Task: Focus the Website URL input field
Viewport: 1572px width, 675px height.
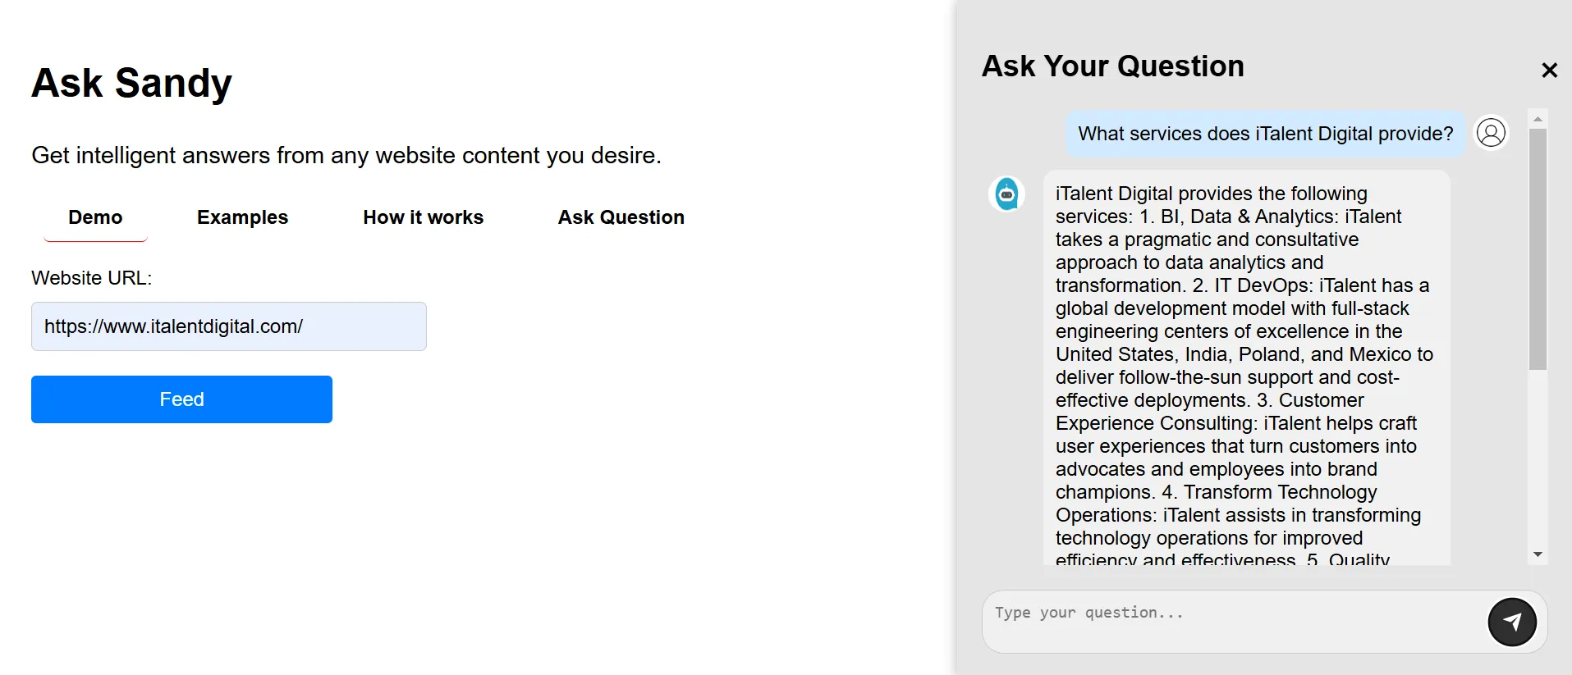Action: (228, 326)
